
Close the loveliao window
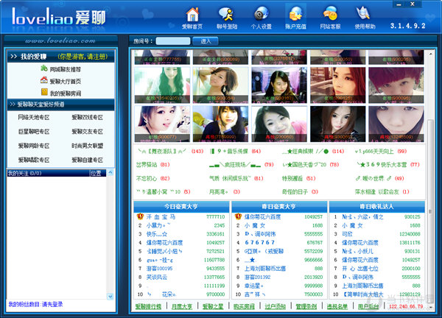click(413, 4)
